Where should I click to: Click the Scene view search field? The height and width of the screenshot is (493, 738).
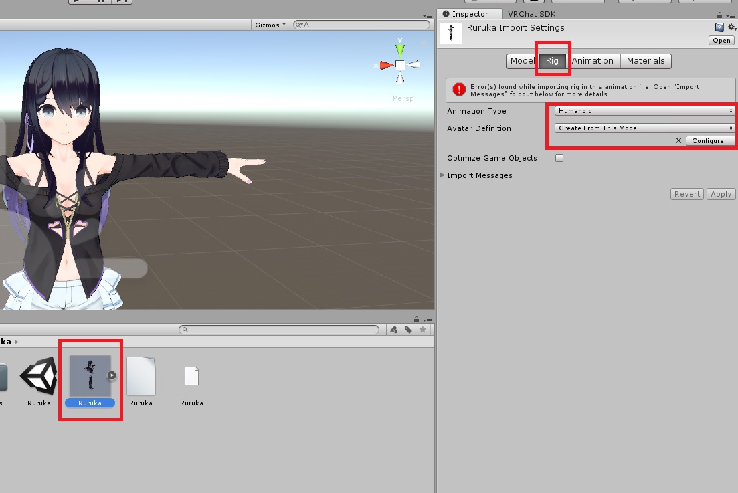361,25
